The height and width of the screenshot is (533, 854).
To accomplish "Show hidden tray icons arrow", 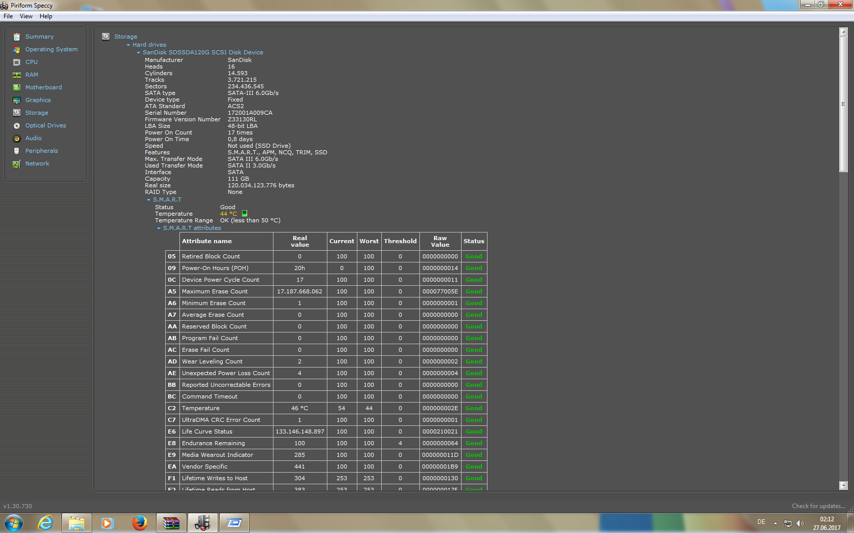I will pyautogui.click(x=775, y=523).
